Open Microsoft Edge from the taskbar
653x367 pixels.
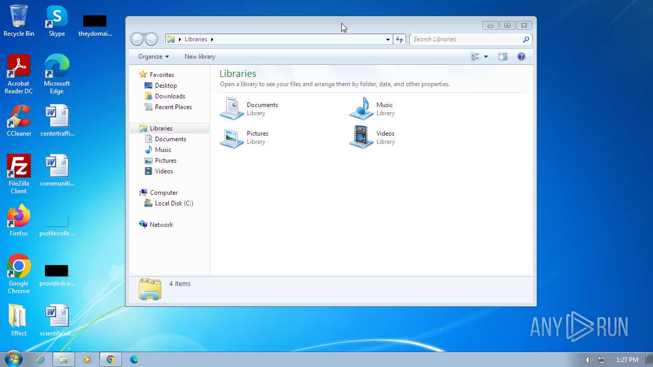pos(134,359)
